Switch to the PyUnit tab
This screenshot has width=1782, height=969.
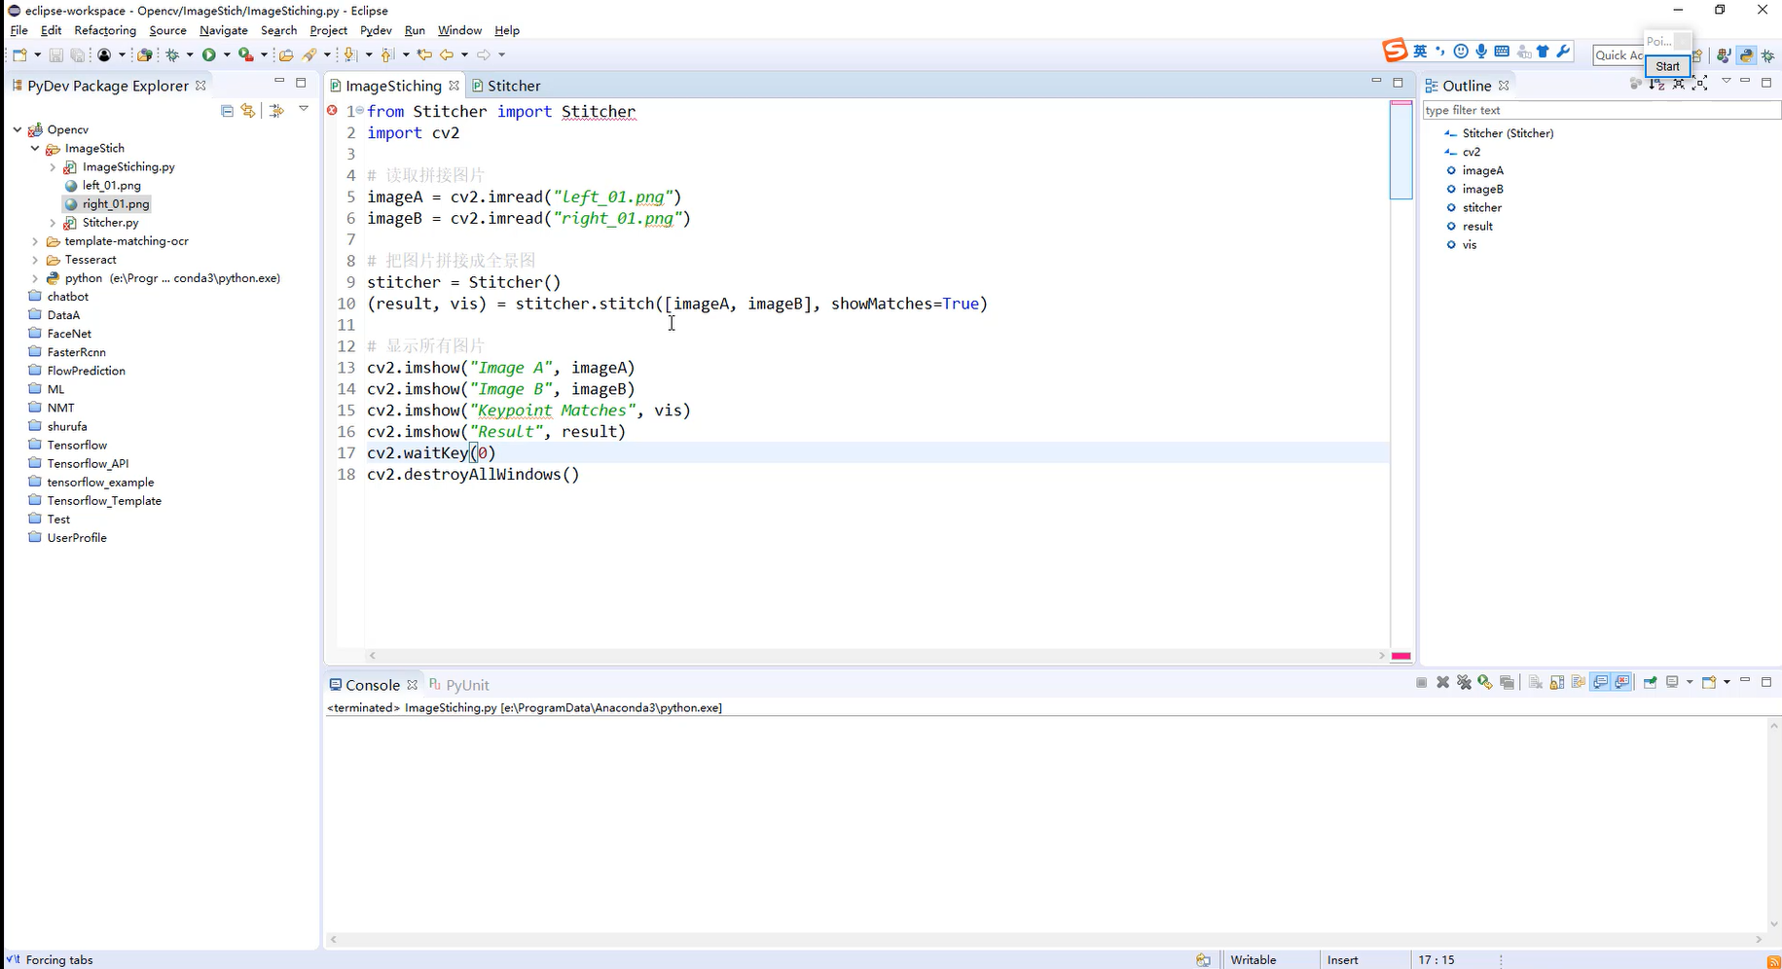(x=459, y=685)
